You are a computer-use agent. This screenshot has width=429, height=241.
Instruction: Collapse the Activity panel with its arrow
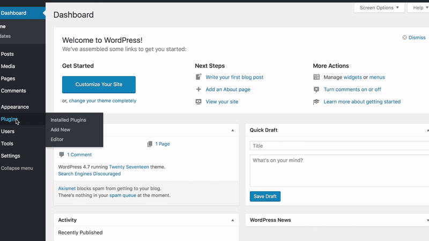pyautogui.click(x=233, y=220)
